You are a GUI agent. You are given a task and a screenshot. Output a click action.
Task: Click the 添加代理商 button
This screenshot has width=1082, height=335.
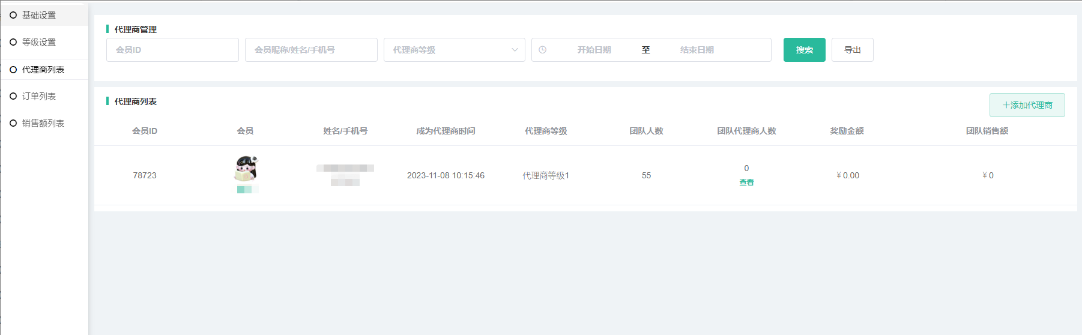(x=1027, y=105)
